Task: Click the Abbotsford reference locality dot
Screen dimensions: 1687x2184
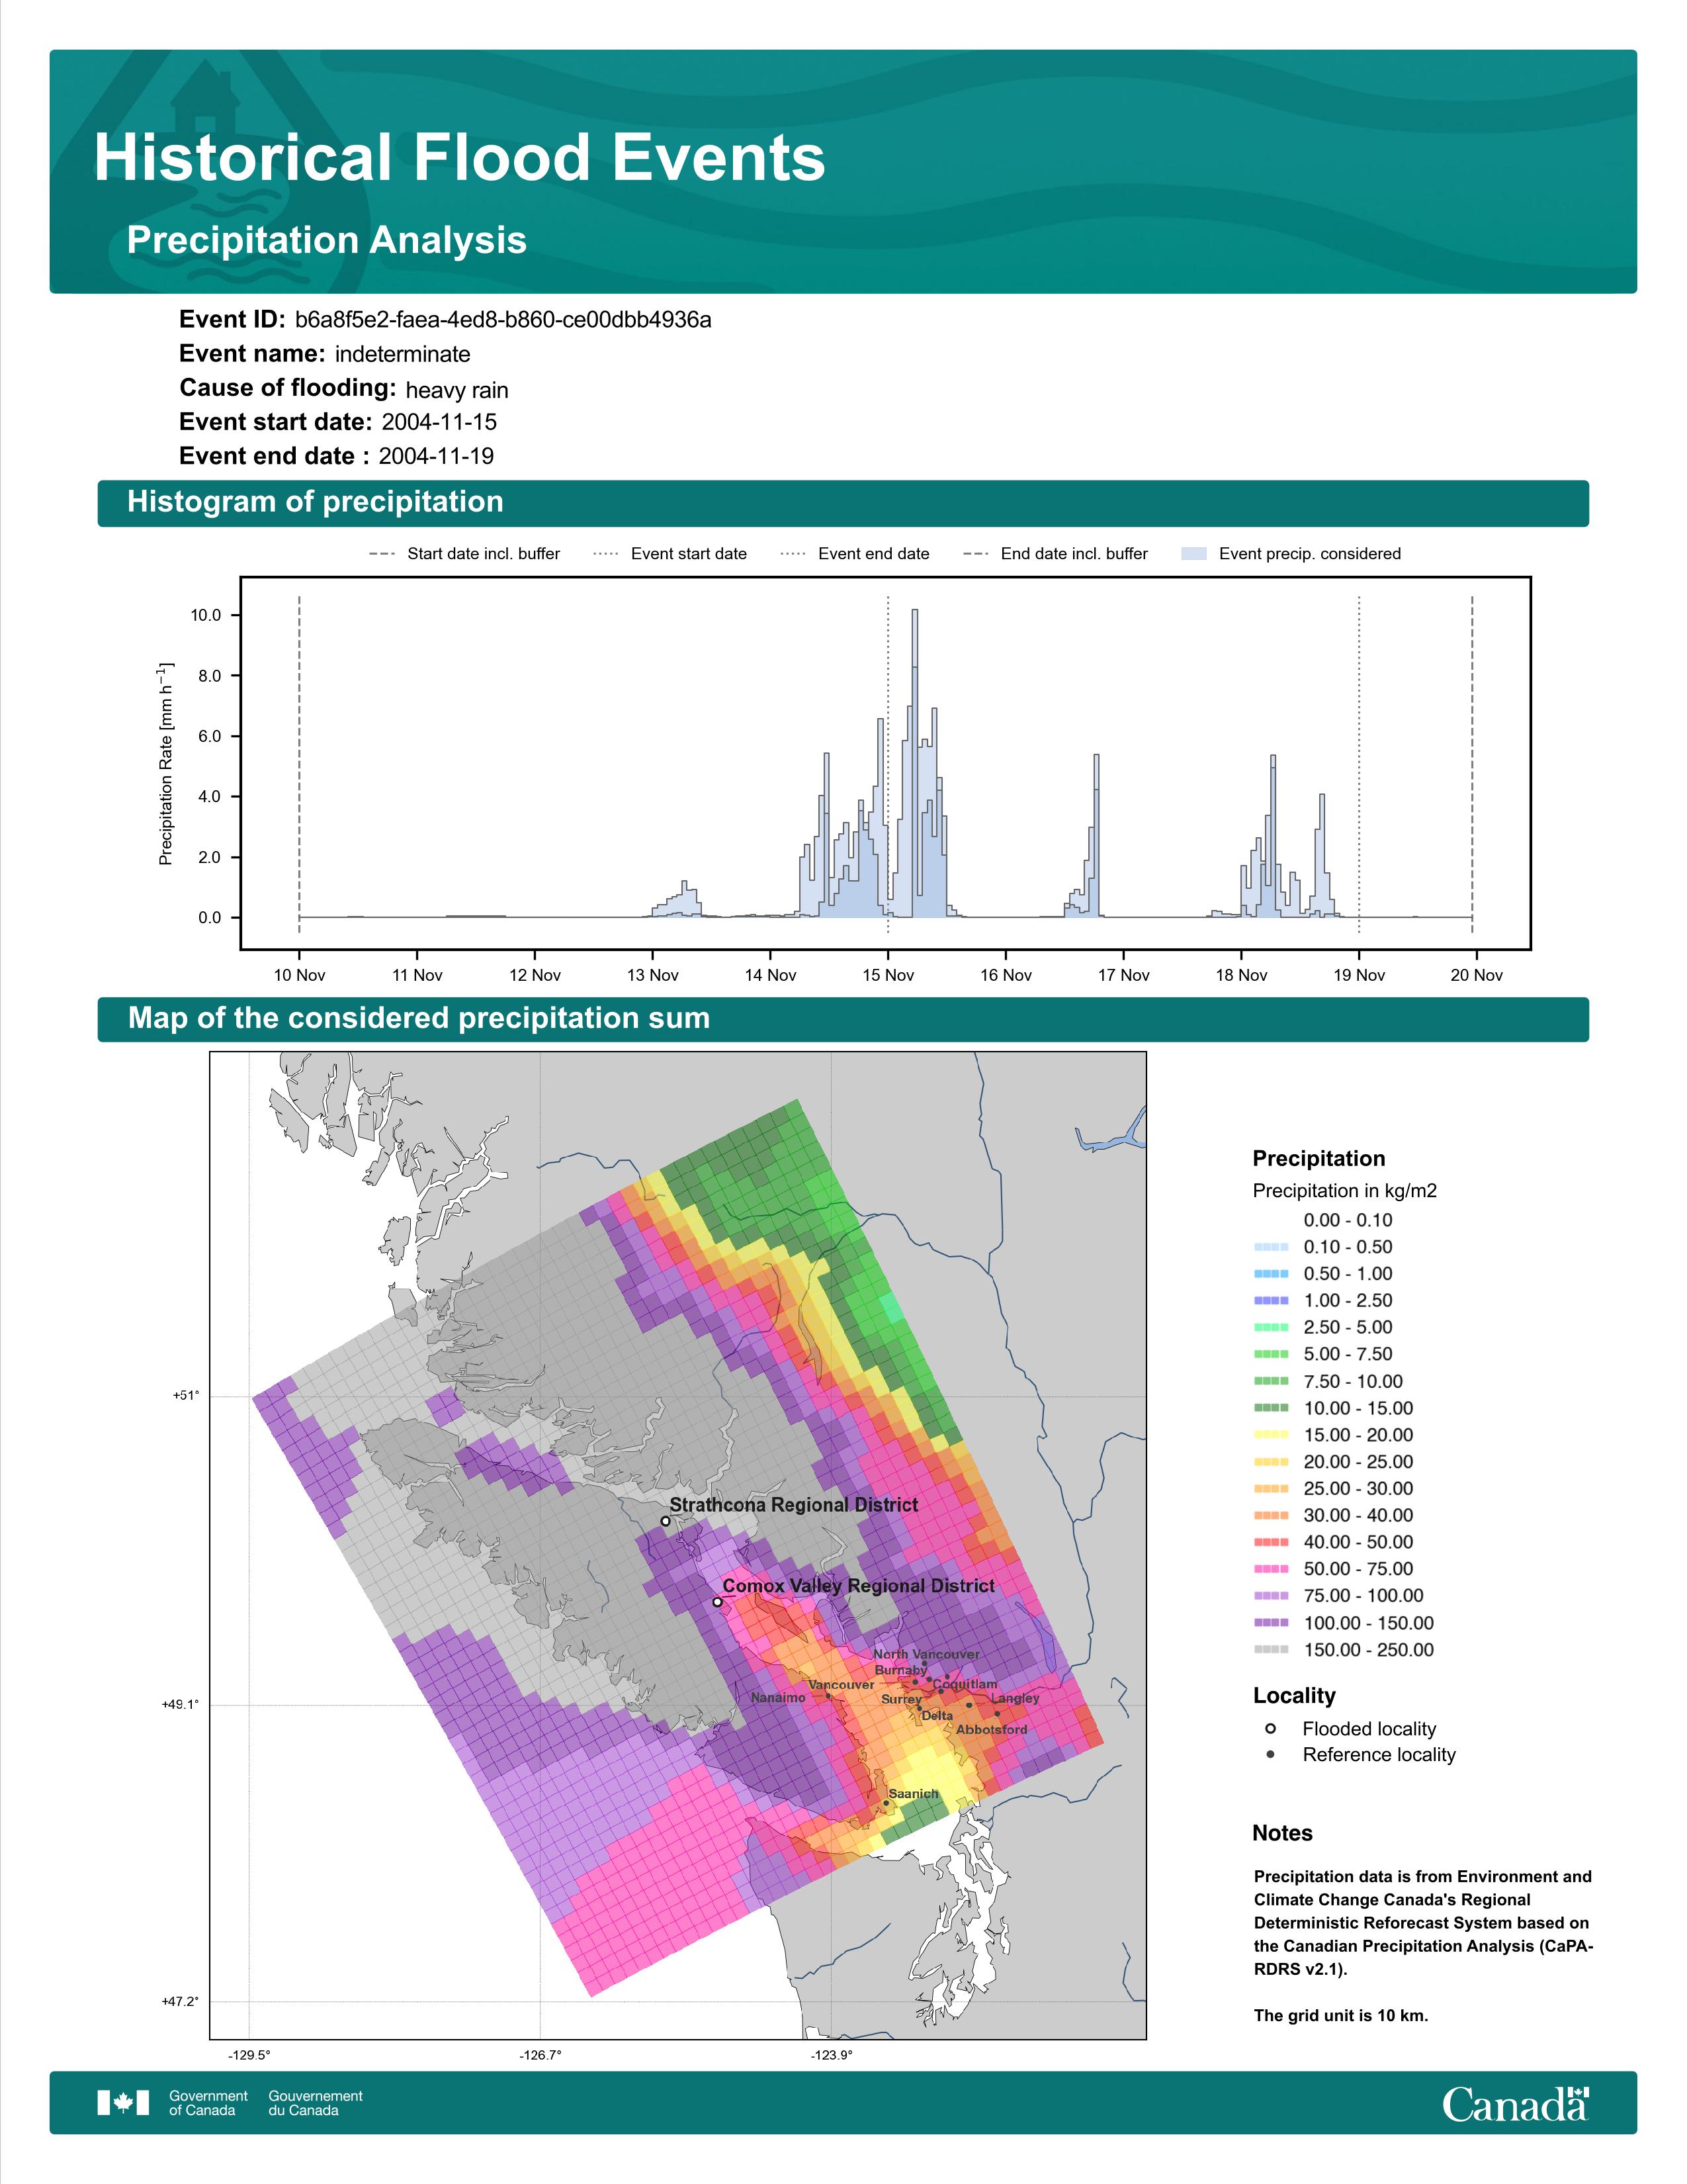Action: [x=998, y=1714]
